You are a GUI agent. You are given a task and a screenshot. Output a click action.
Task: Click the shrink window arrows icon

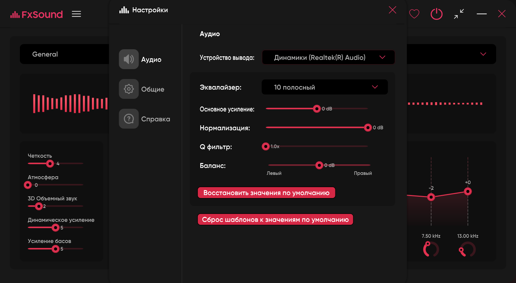coord(459,14)
